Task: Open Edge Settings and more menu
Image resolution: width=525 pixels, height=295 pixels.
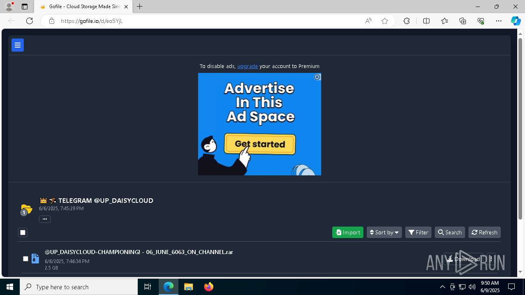Action: pyautogui.click(x=499, y=21)
